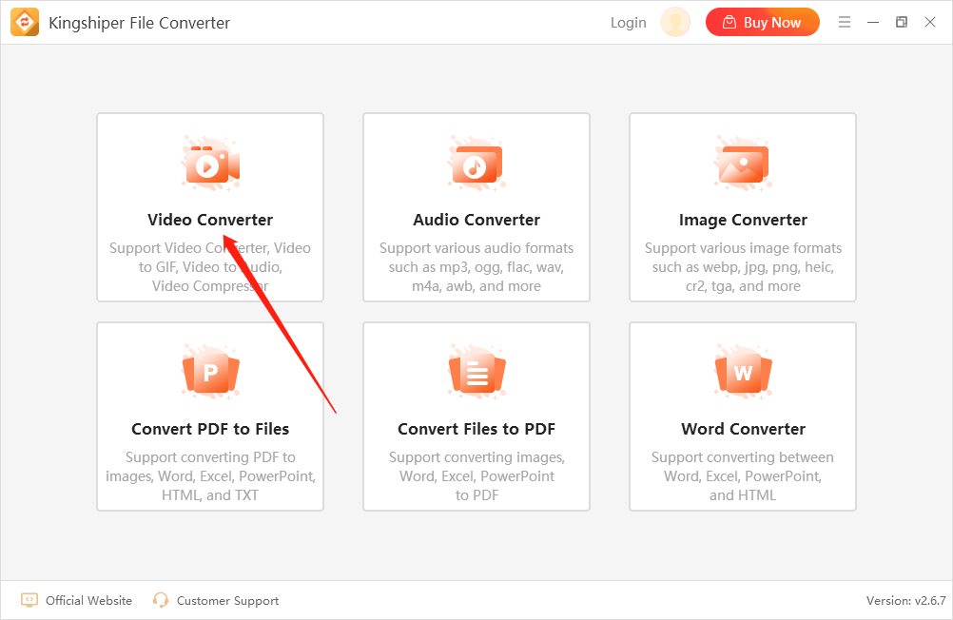This screenshot has height=620, width=953.
Task: Click the 'Support converting between' description
Action: point(743,476)
